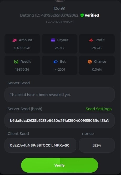Click the bet timestamp 13-2-2022
This screenshot has height=175, width=121.
(x=59, y=22)
